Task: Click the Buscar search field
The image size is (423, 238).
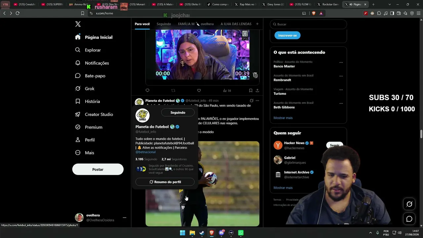Action: pyautogui.click(x=308, y=24)
